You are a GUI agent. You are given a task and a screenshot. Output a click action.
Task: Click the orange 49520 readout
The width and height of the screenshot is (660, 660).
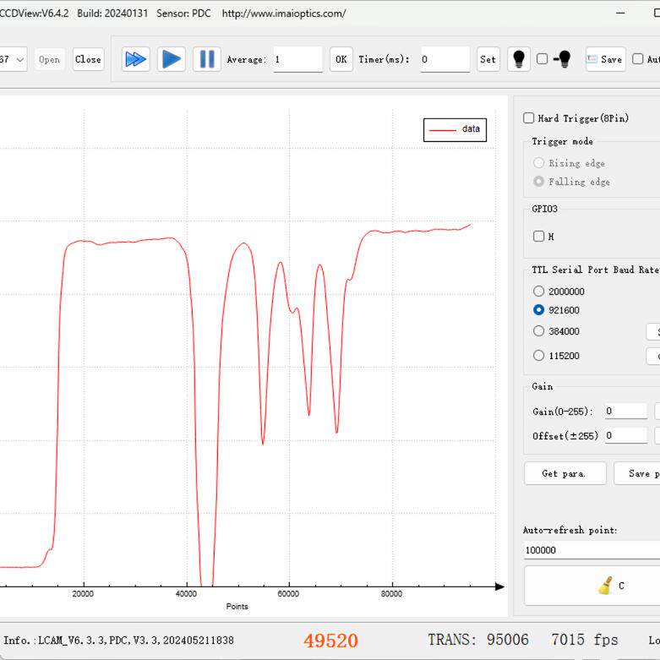coord(330,641)
